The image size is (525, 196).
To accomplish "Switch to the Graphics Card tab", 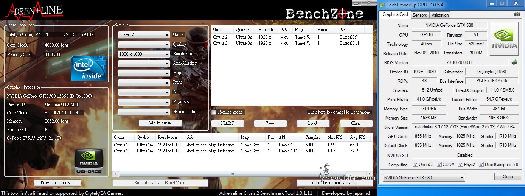I will coord(395,14).
